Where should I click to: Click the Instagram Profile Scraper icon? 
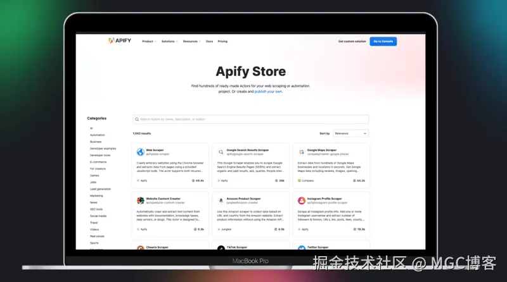point(302,200)
